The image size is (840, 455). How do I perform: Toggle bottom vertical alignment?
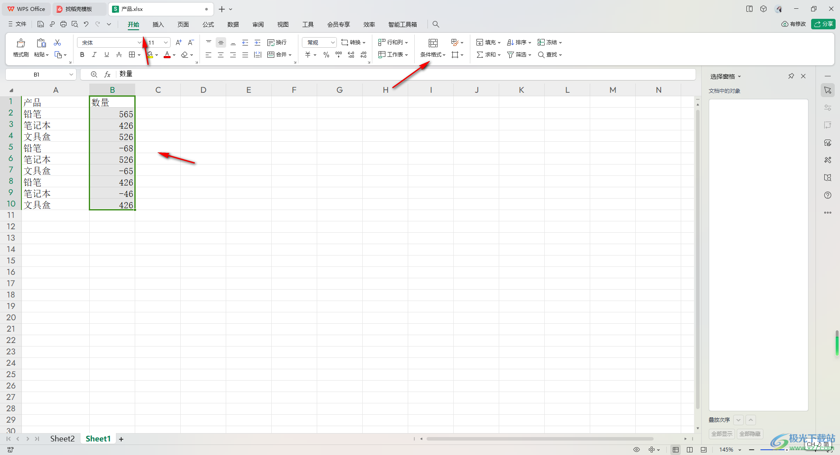[x=233, y=42]
